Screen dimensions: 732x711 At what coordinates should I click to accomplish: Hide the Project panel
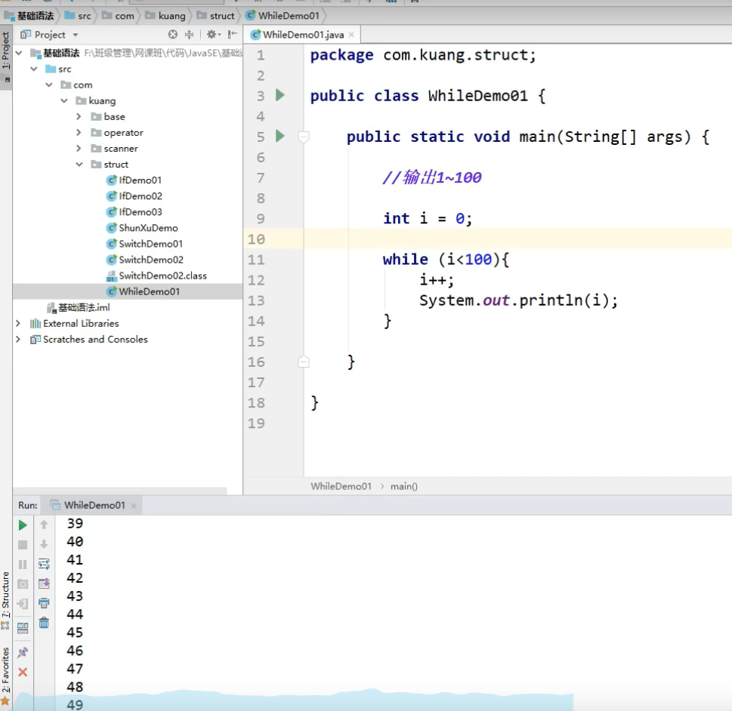(x=233, y=34)
